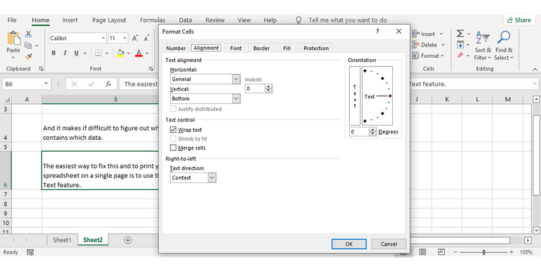Screen dimensions: 541x271
Task: Click Zoom in plus button
Action: pos(511,253)
